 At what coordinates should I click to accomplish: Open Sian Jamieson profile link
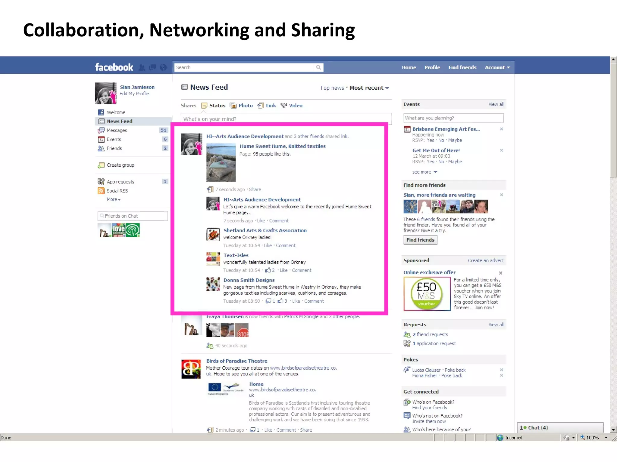(x=137, y=87)
